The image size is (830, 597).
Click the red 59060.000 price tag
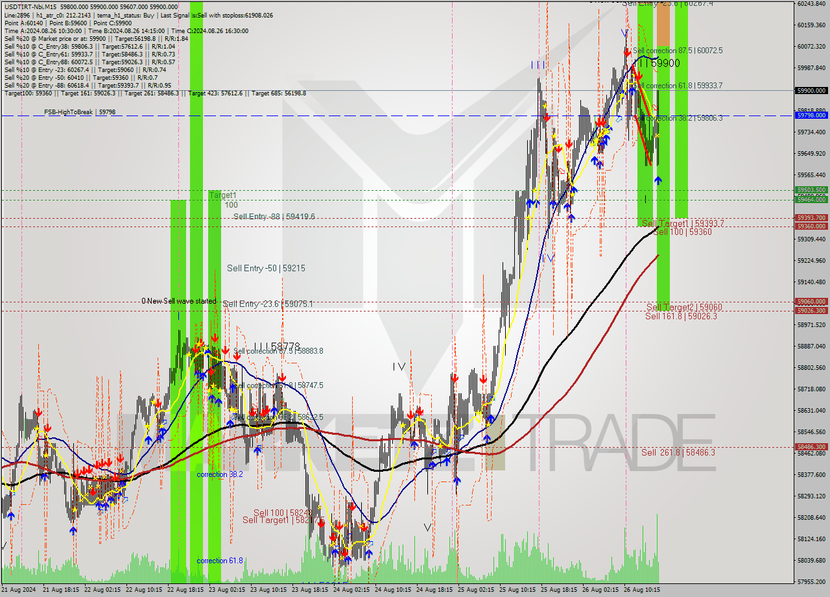[x=811, y=302]
